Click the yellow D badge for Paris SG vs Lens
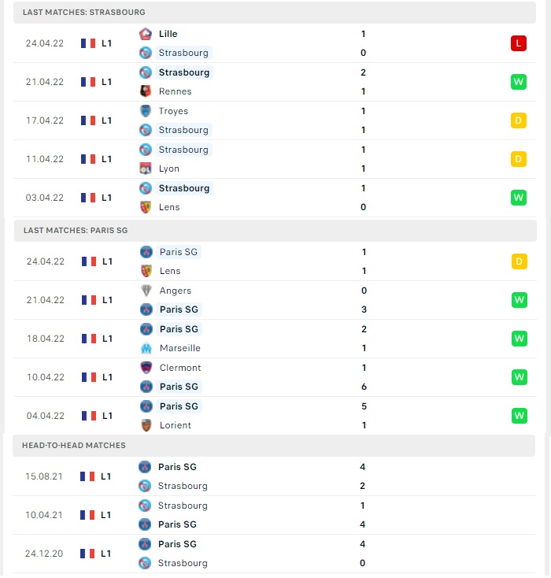 tap(520, 261)
